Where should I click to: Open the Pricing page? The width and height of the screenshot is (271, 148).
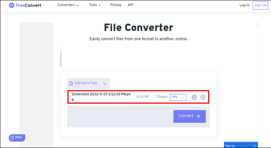point(115,5)
